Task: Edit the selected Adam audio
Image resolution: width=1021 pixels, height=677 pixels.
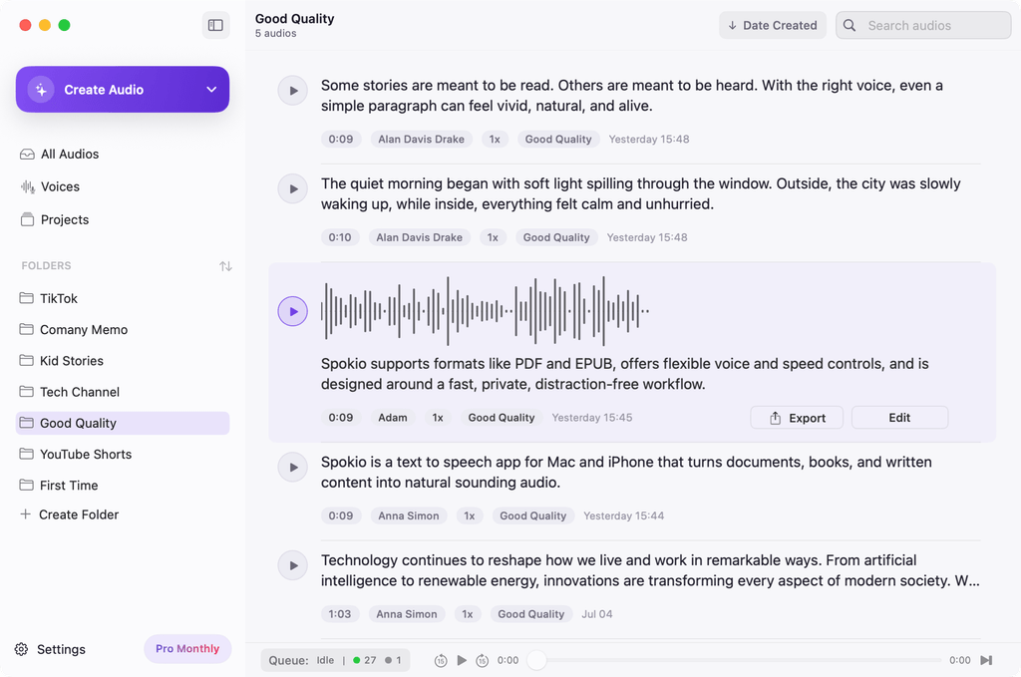Action: [899, 418]
